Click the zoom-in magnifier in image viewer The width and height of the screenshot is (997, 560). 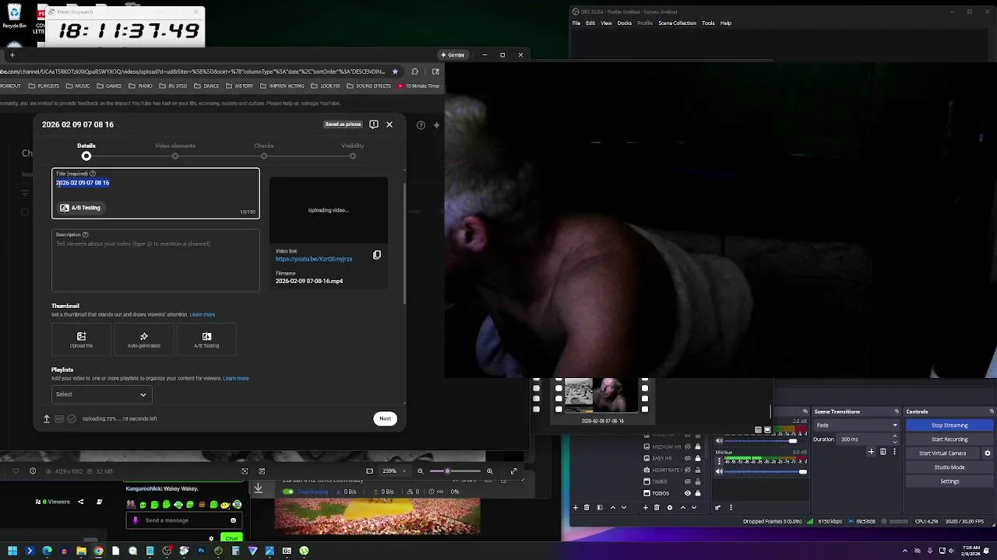(x=489, y=471)
